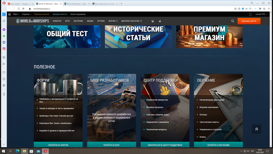The height and width of the screenshot is (154, 273).
Task: Add page to bookmarks heart icon
Action: pos(250,9)
